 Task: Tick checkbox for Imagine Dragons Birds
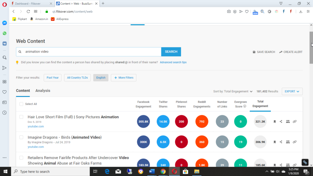coord(21,137)
